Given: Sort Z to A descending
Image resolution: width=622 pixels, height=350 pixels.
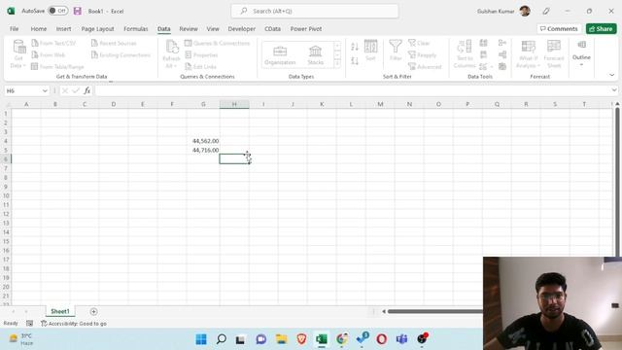Looking at the screenshot, I should coord(355,60).
